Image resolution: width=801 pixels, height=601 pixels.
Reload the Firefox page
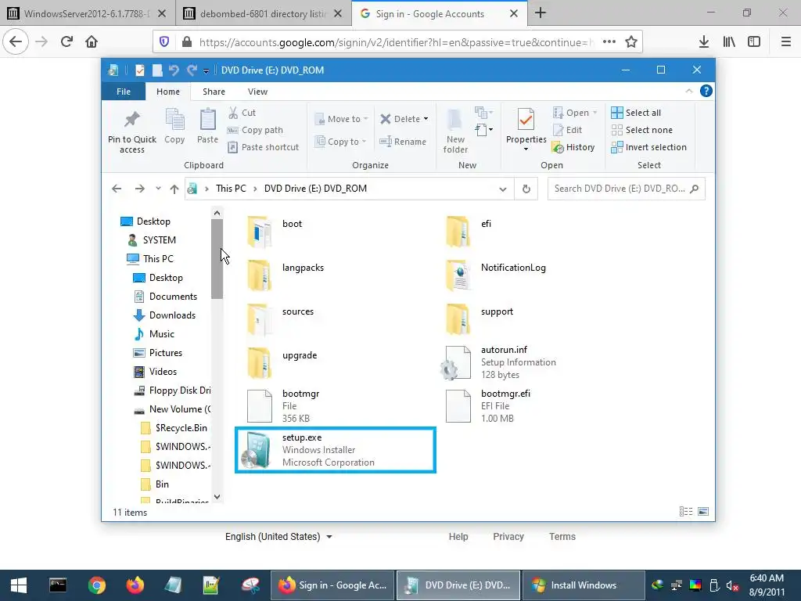click(66, 42)
